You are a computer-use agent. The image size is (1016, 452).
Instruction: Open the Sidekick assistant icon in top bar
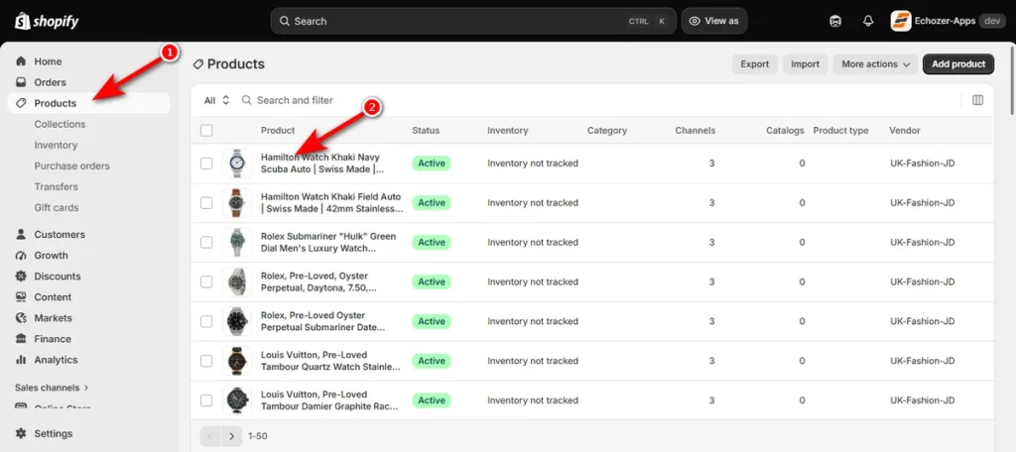coord(835,22)
